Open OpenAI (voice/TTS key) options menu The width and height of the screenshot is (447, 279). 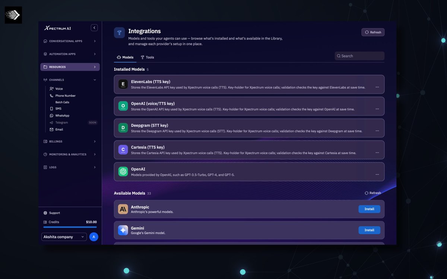click(x=377, y=109)
